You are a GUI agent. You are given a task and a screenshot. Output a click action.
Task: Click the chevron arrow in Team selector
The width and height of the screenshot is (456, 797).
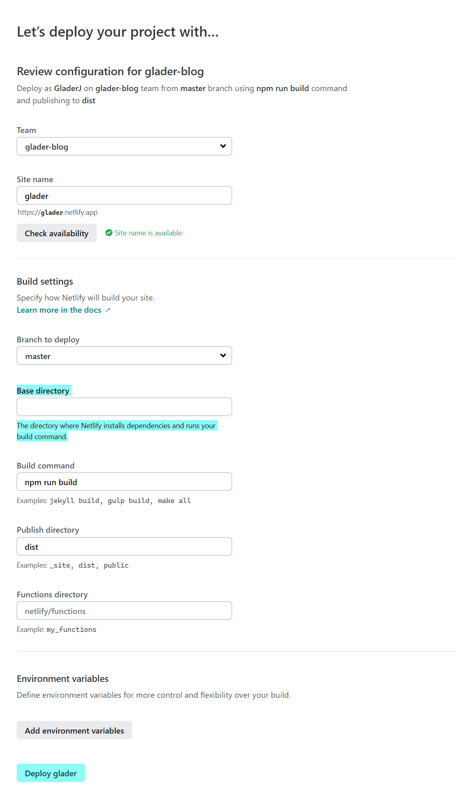(x=223, y=146)
